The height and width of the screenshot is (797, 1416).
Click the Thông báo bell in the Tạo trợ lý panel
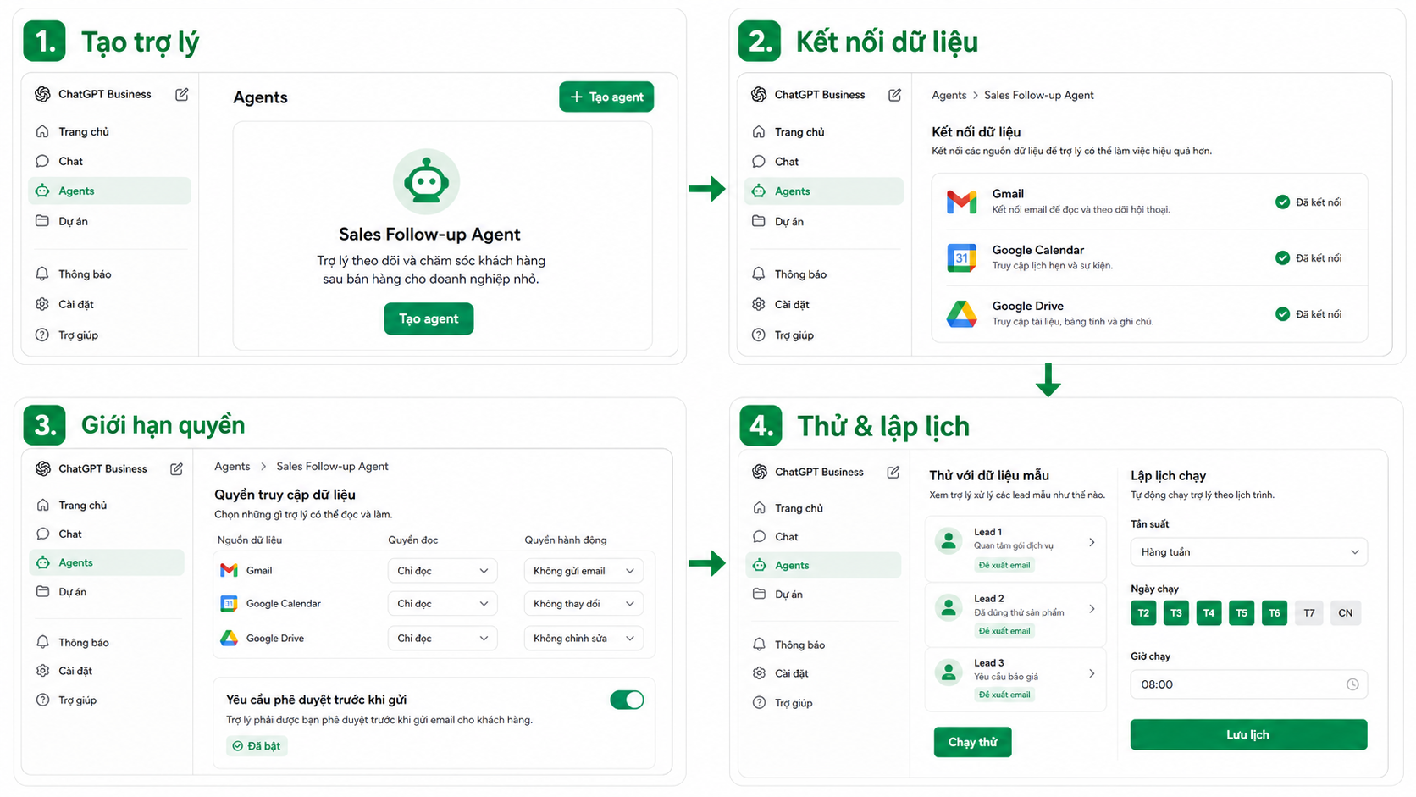(42, 274)
